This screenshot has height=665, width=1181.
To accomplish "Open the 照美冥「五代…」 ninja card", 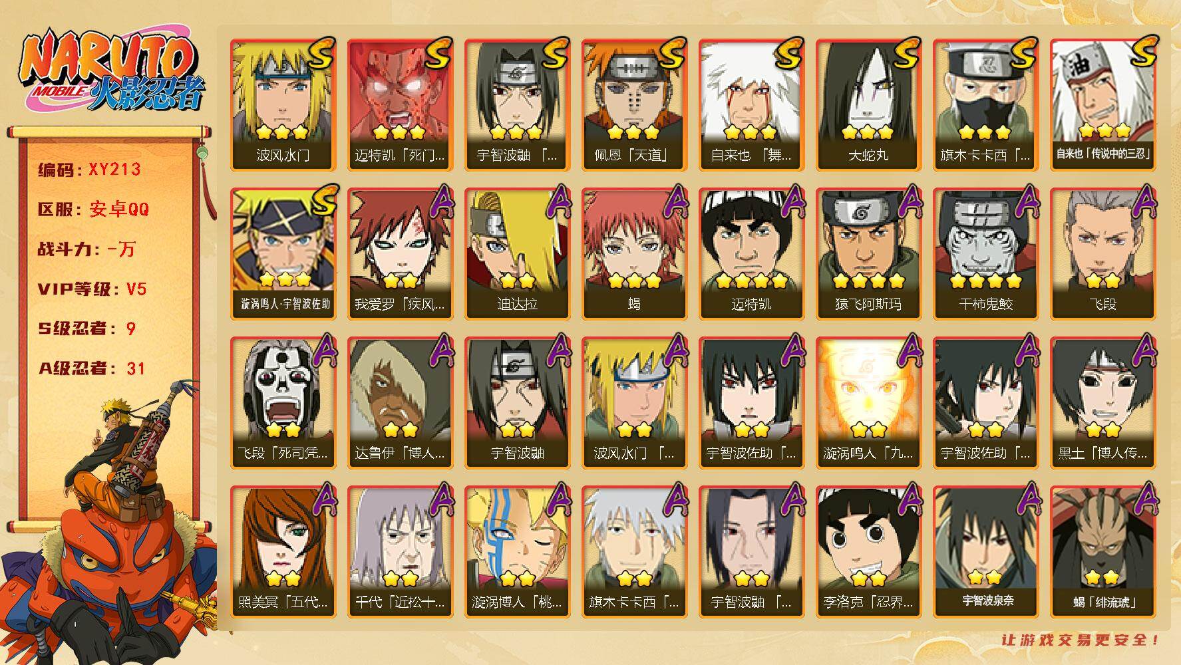I will (283, 551).
